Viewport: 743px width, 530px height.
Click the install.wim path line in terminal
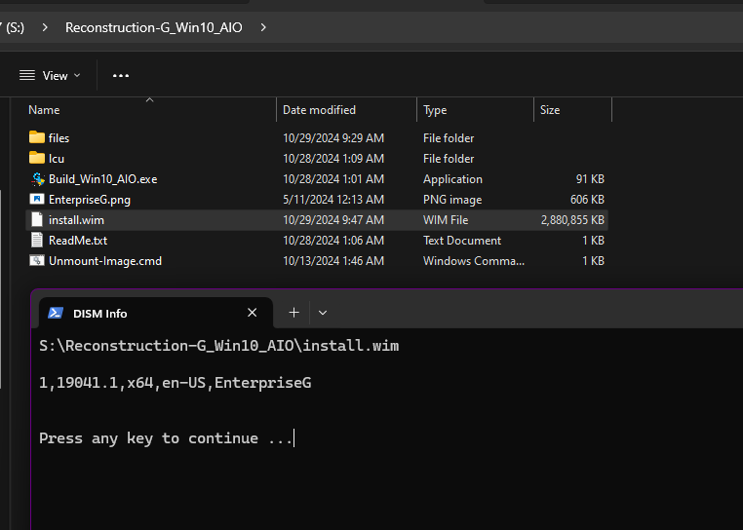pyautogui.click(x=219, y=346)
